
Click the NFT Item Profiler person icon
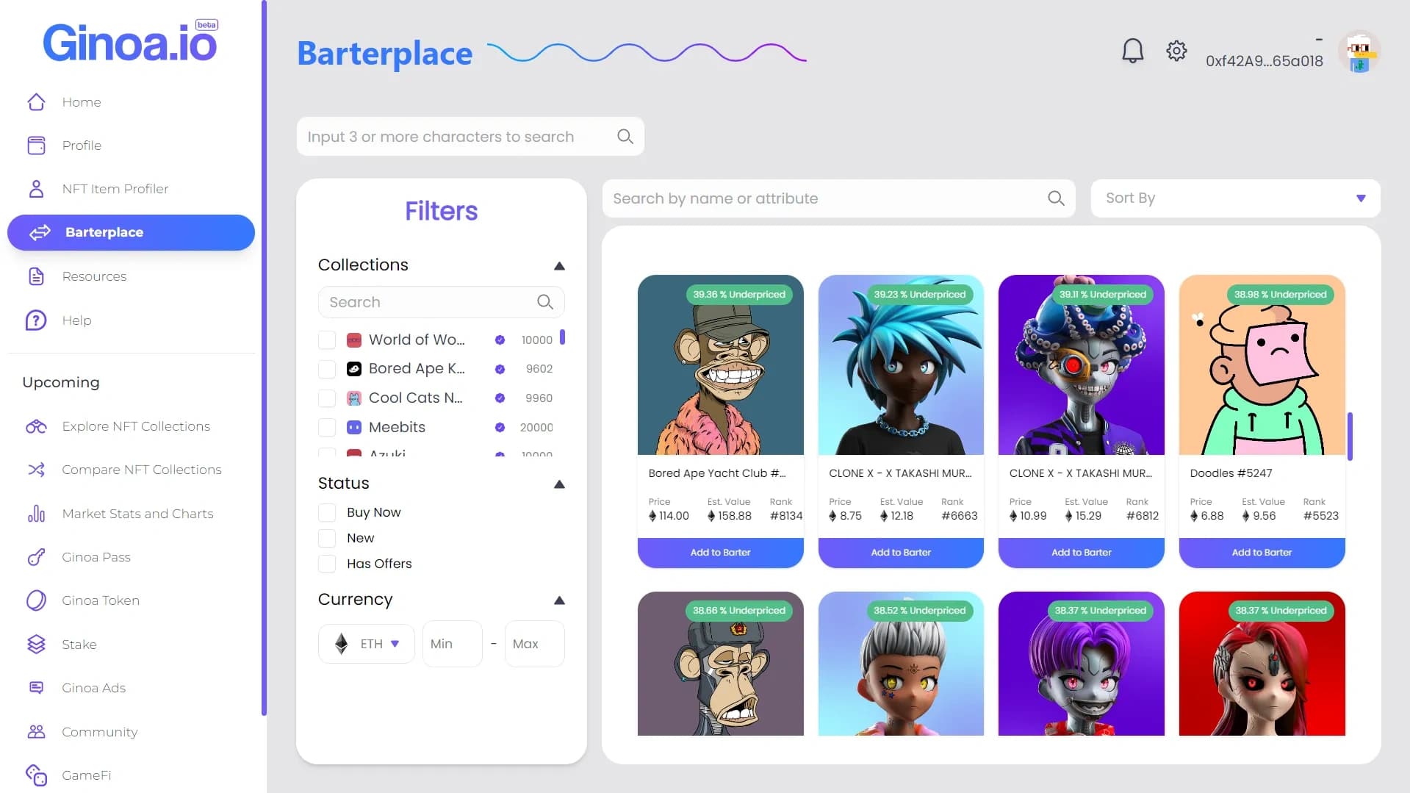coord(36,189)
